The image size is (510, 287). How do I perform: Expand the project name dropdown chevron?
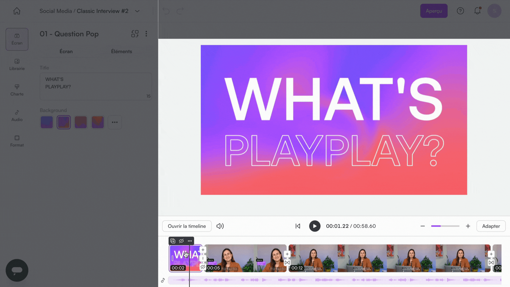pyautogui.click(x=137, y=11)
